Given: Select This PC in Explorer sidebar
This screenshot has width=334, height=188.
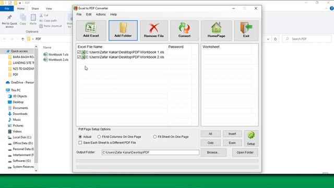Looking at the screenshot, I should tap(13, 90).
